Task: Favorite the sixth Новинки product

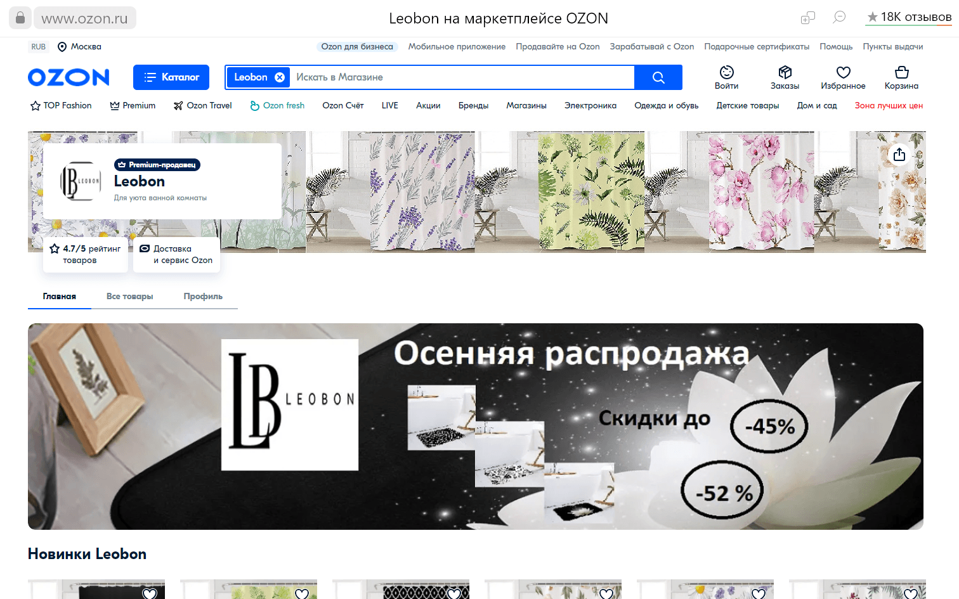Action: pos(911,593)
